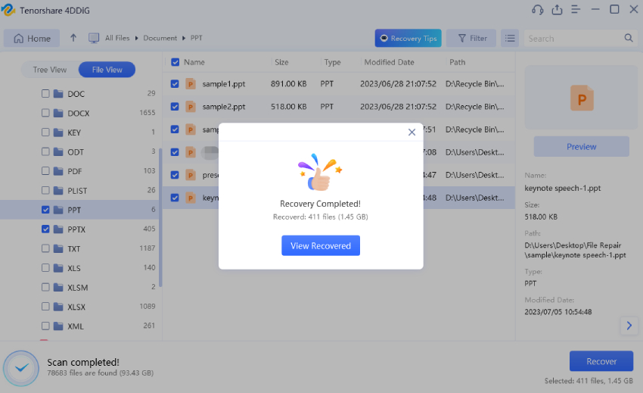Uncheck the PPT folder checkbox
Image resolution: width=643 pixels, height=393 pixels.
click(45, 210)
